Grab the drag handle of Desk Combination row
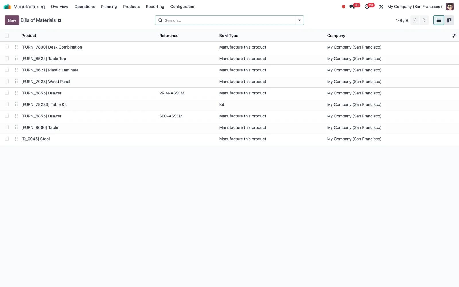 click(x=16, y=47)
